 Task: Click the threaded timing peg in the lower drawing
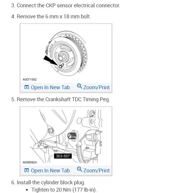point(72,136)
